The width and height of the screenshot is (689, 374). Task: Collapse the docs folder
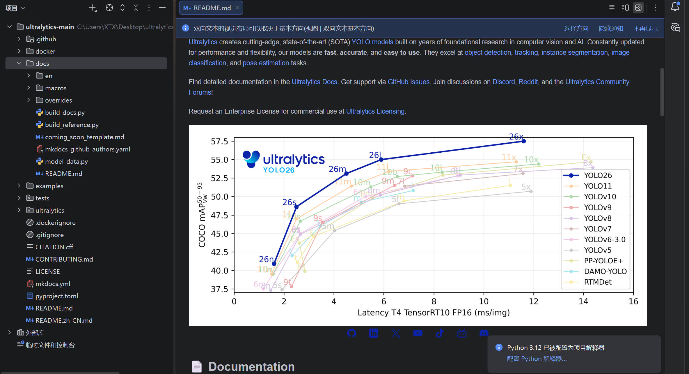tap(19, 63)
